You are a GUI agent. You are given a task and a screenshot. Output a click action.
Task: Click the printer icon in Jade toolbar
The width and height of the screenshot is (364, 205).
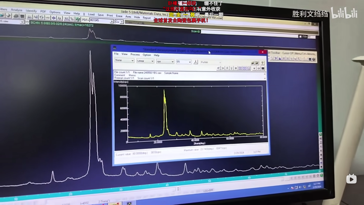(x=16, y=16)
